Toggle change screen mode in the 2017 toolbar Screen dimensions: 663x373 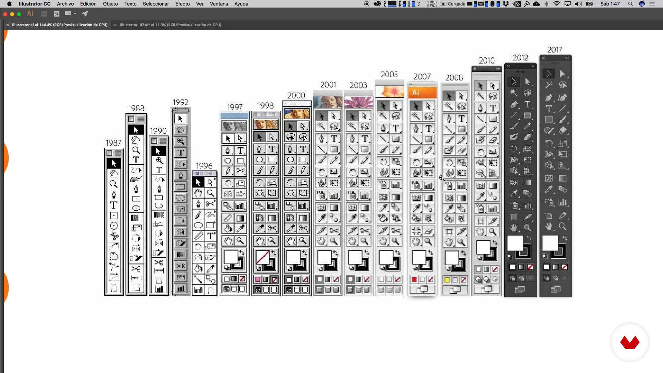point(555,289)
